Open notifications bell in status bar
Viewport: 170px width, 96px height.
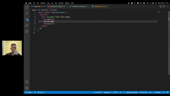[167, 93]
